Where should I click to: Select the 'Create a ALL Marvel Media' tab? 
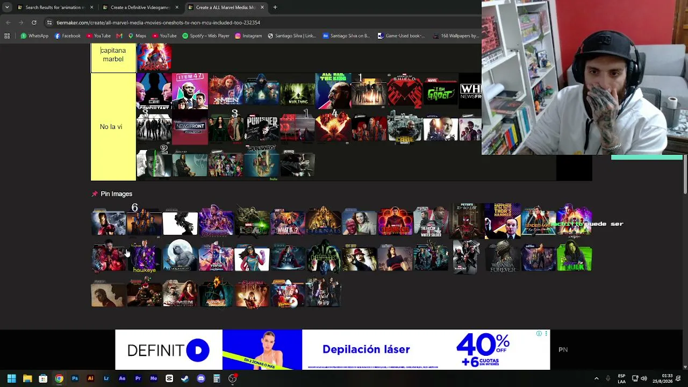click(x=225, y=8)
